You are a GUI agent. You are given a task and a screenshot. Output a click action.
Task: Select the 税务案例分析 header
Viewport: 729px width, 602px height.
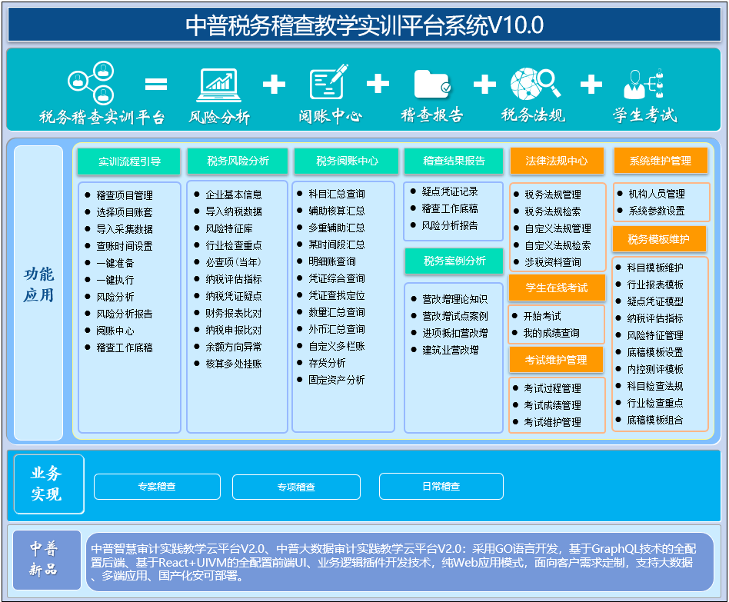454,261
